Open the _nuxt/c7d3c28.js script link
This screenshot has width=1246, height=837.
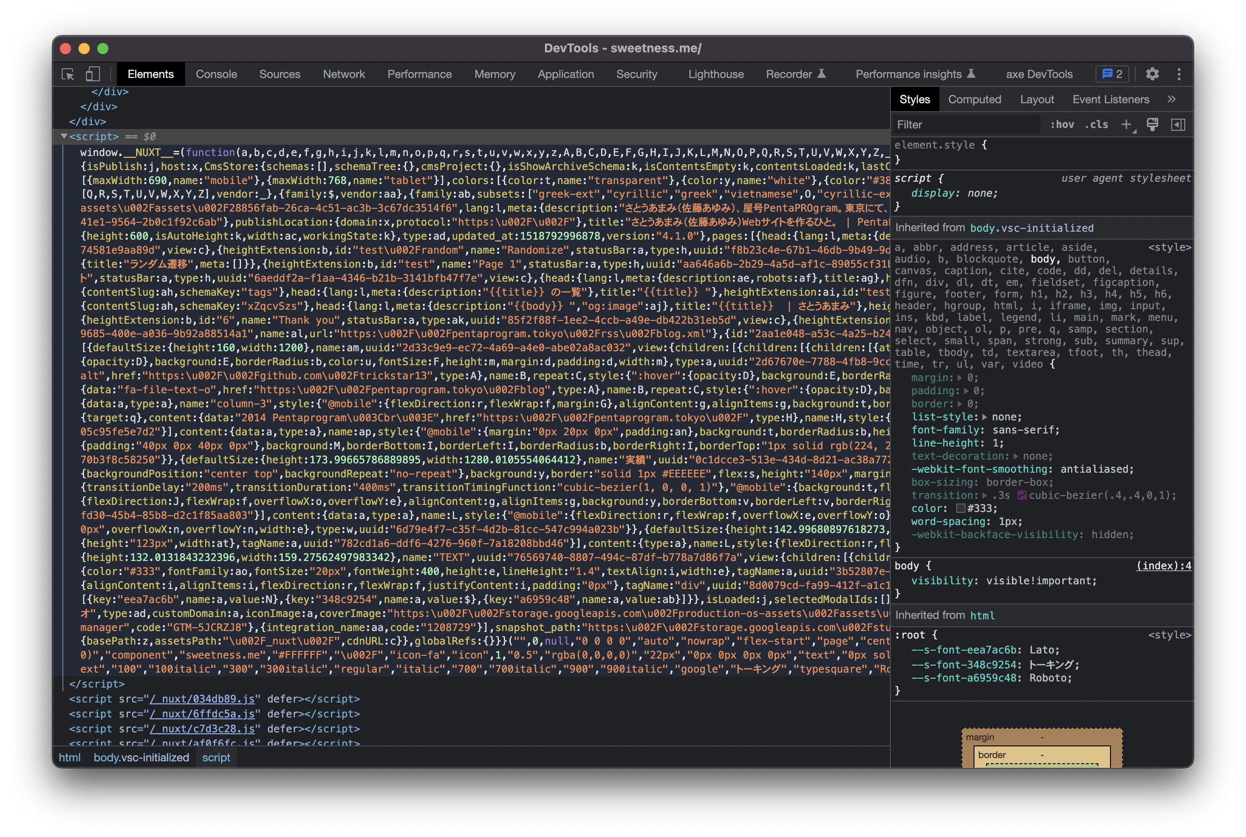(x=202, y=729)
